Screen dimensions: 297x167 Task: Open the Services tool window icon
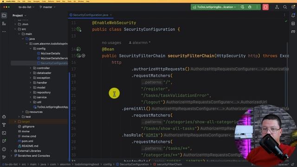coord(4,141)
